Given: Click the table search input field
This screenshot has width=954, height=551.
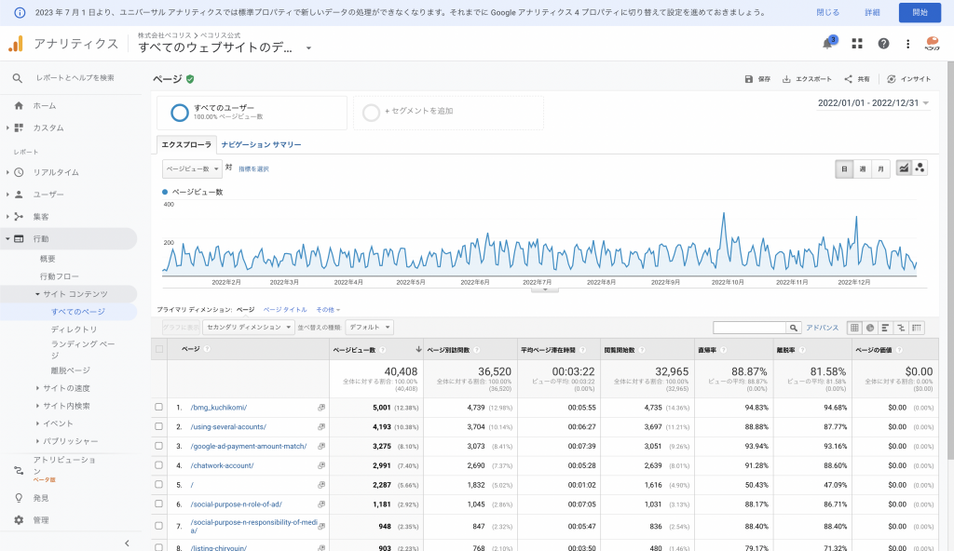Looking at the screenshot, I should [750, 328].
